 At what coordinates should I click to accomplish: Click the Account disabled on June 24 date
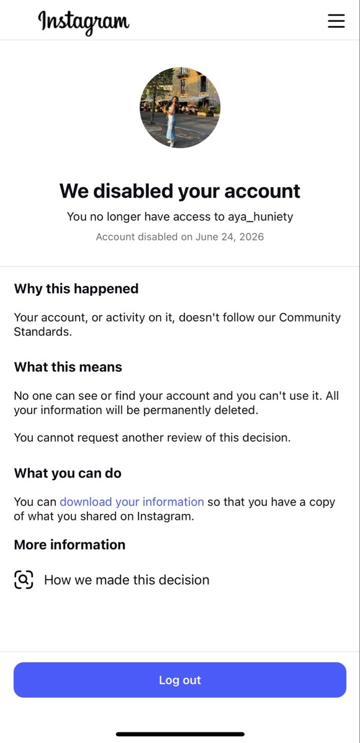point(180,237)
